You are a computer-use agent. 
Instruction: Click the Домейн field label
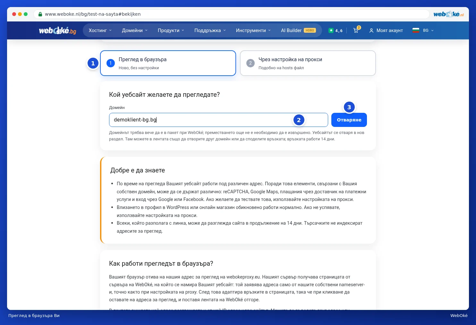(117, 108)
